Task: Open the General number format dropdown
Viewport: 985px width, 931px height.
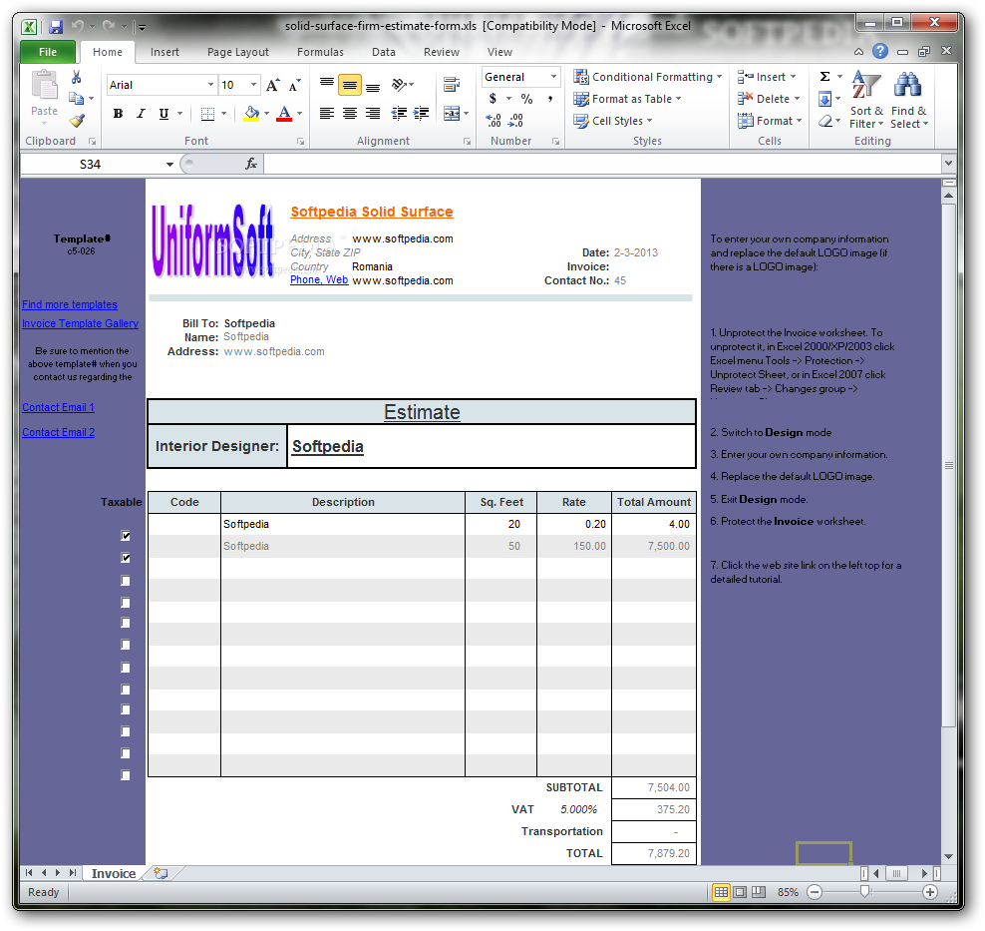Action: click(x=552, y=77)
